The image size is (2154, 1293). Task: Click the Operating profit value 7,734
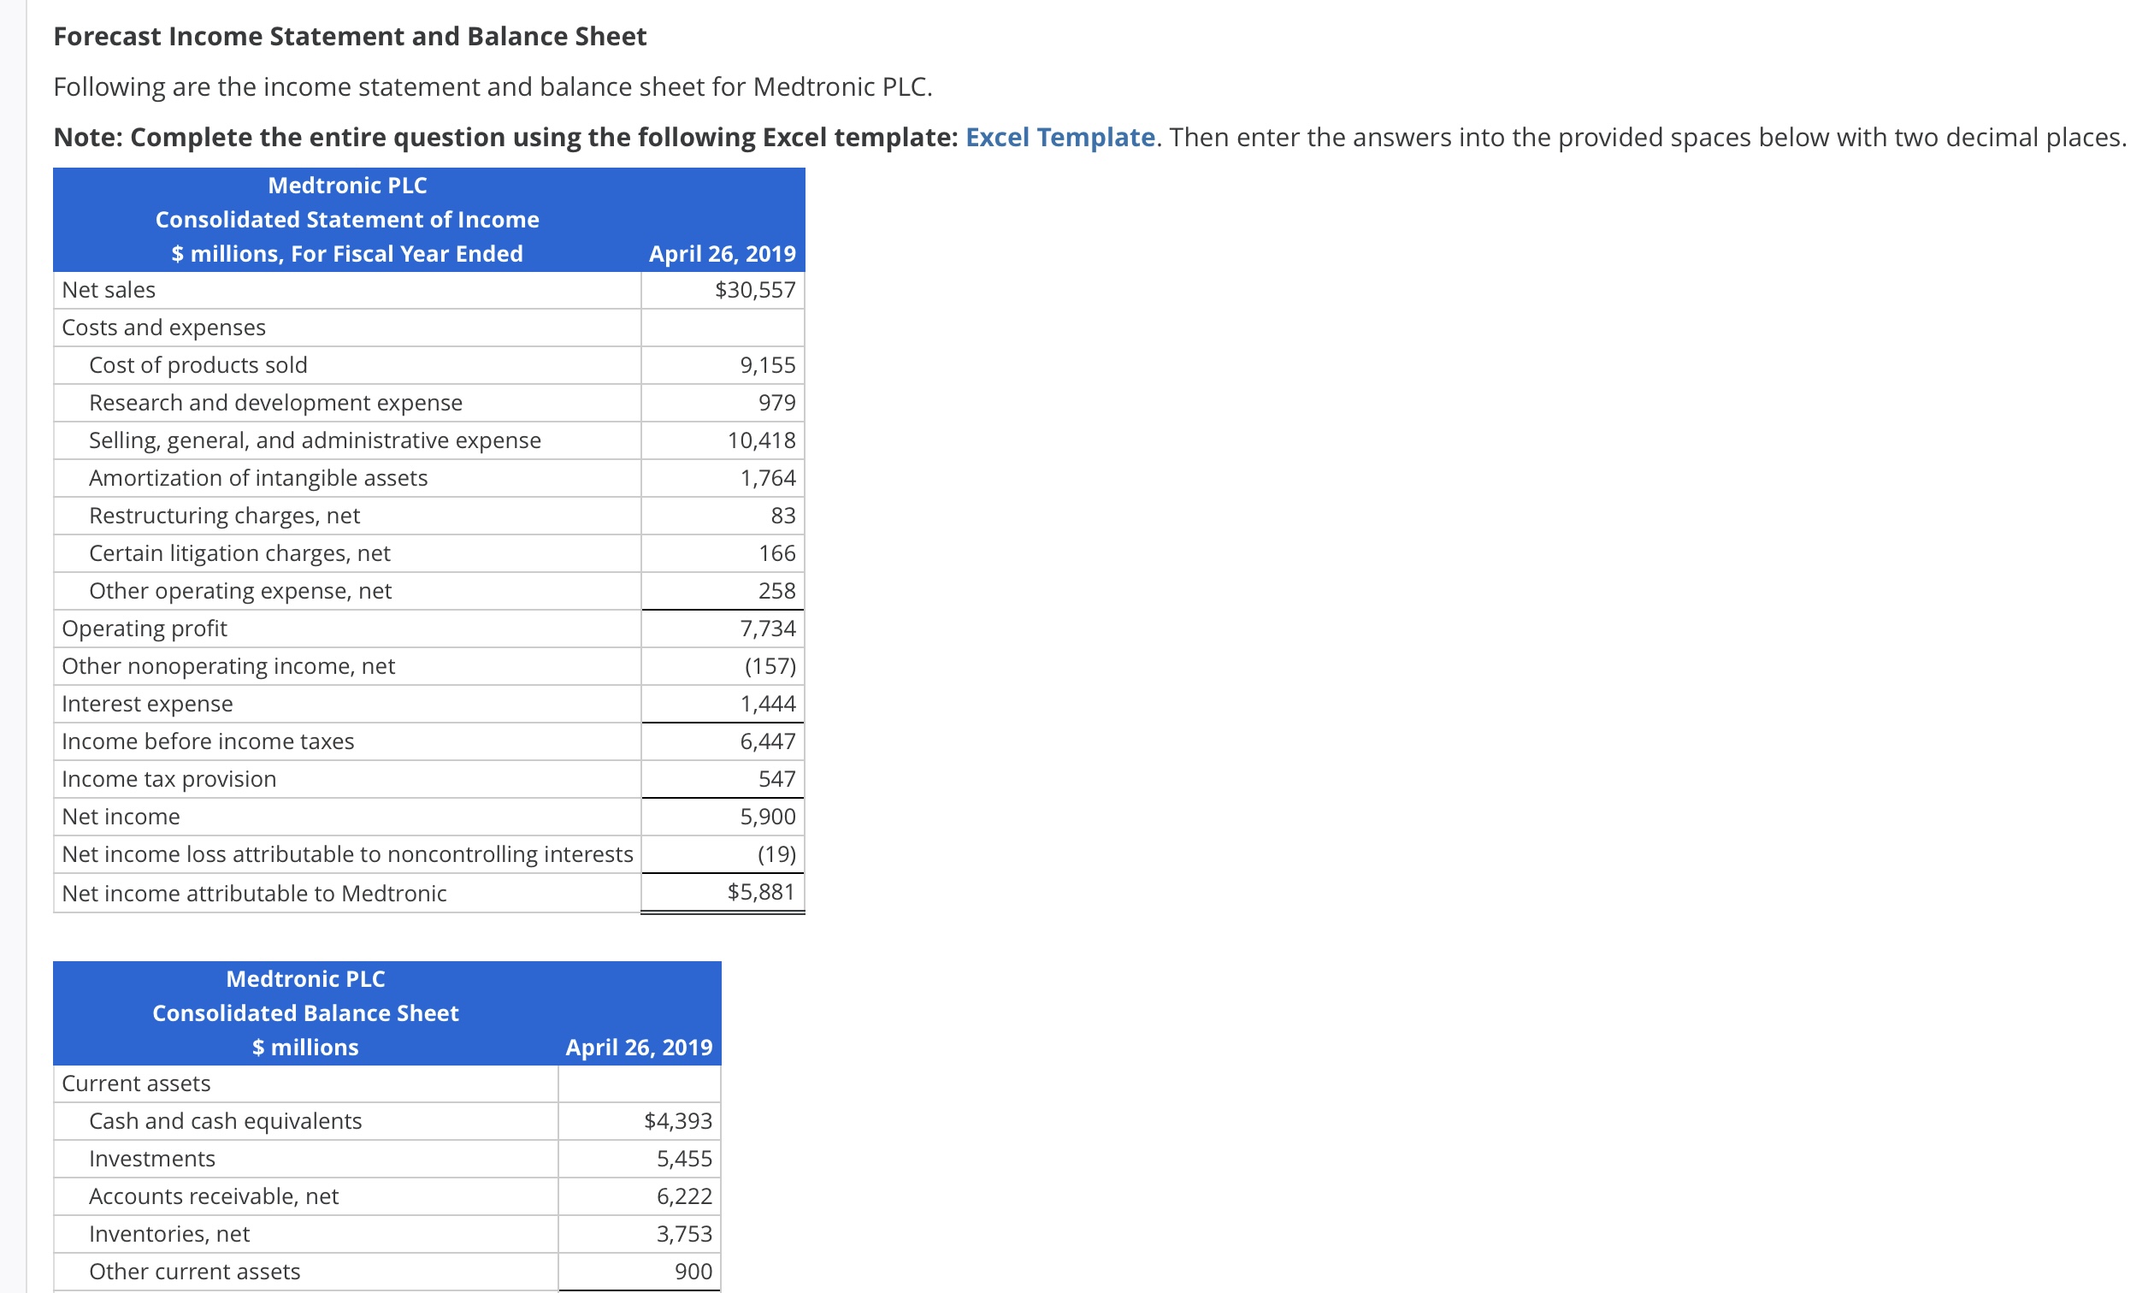point(766,629)
